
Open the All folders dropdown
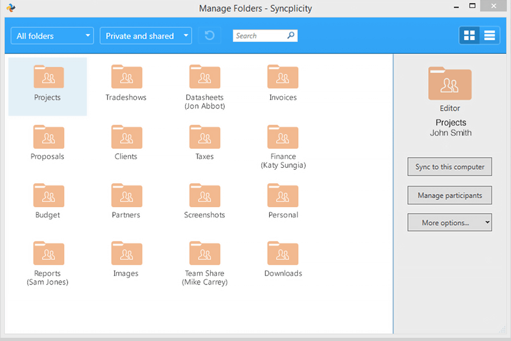click(52, 36)
